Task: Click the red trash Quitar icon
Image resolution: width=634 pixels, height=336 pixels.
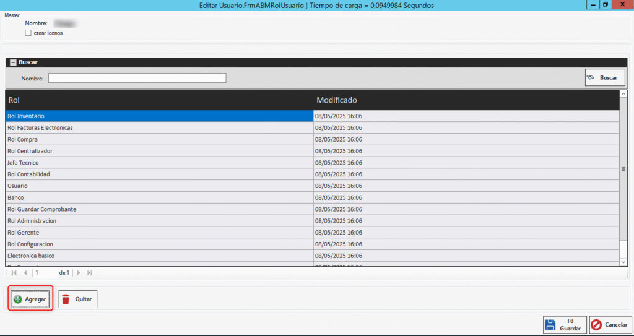Action: (x=66, y=299)
